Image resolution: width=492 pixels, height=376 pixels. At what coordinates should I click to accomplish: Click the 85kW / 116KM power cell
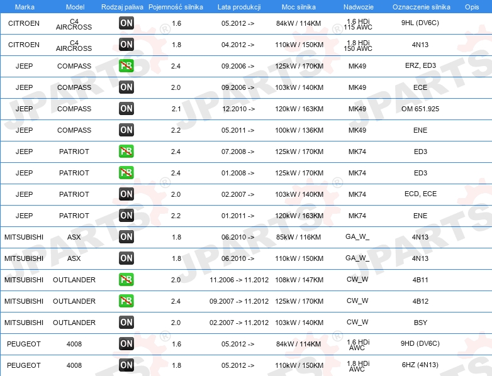(x=299, y=237)
